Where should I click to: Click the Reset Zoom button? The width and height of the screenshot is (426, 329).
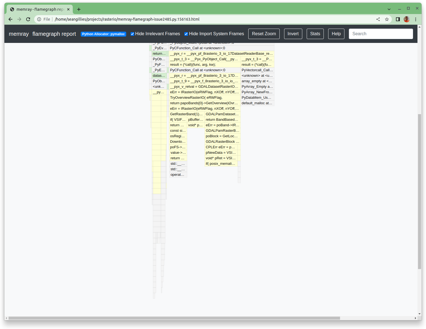(x=264, y=34)
